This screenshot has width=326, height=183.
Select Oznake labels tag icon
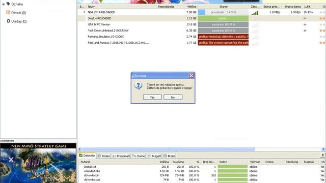[8, 4]
